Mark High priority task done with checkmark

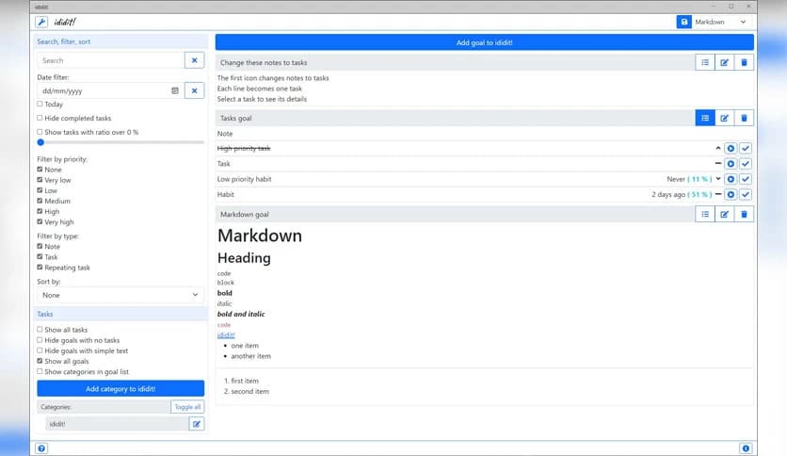click(746, 149)
